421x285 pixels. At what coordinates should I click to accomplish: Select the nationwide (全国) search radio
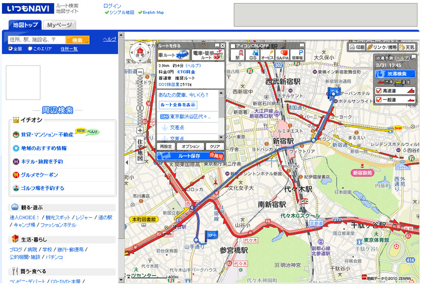point(10,48)
